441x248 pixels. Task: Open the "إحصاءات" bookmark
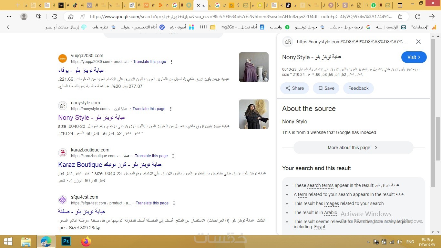[424, 27]
